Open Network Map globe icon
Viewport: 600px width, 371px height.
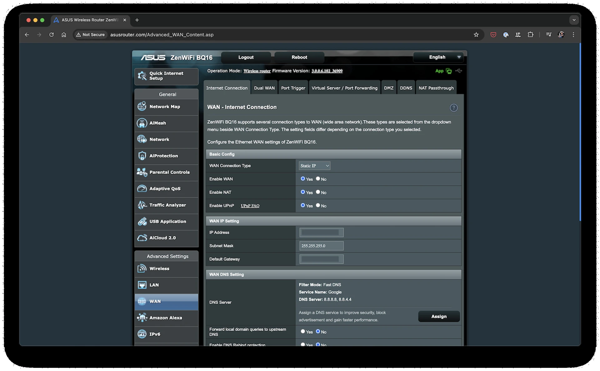pos(142,106)
